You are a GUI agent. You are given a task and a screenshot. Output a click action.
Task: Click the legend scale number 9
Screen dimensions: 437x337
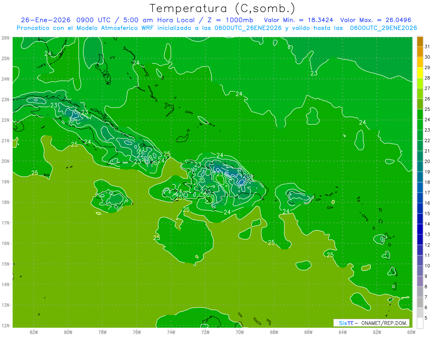[x=426, y=276]
